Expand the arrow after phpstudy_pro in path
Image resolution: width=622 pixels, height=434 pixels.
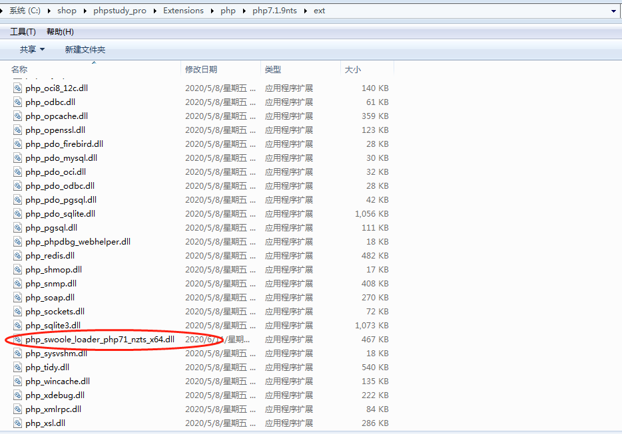155,11
